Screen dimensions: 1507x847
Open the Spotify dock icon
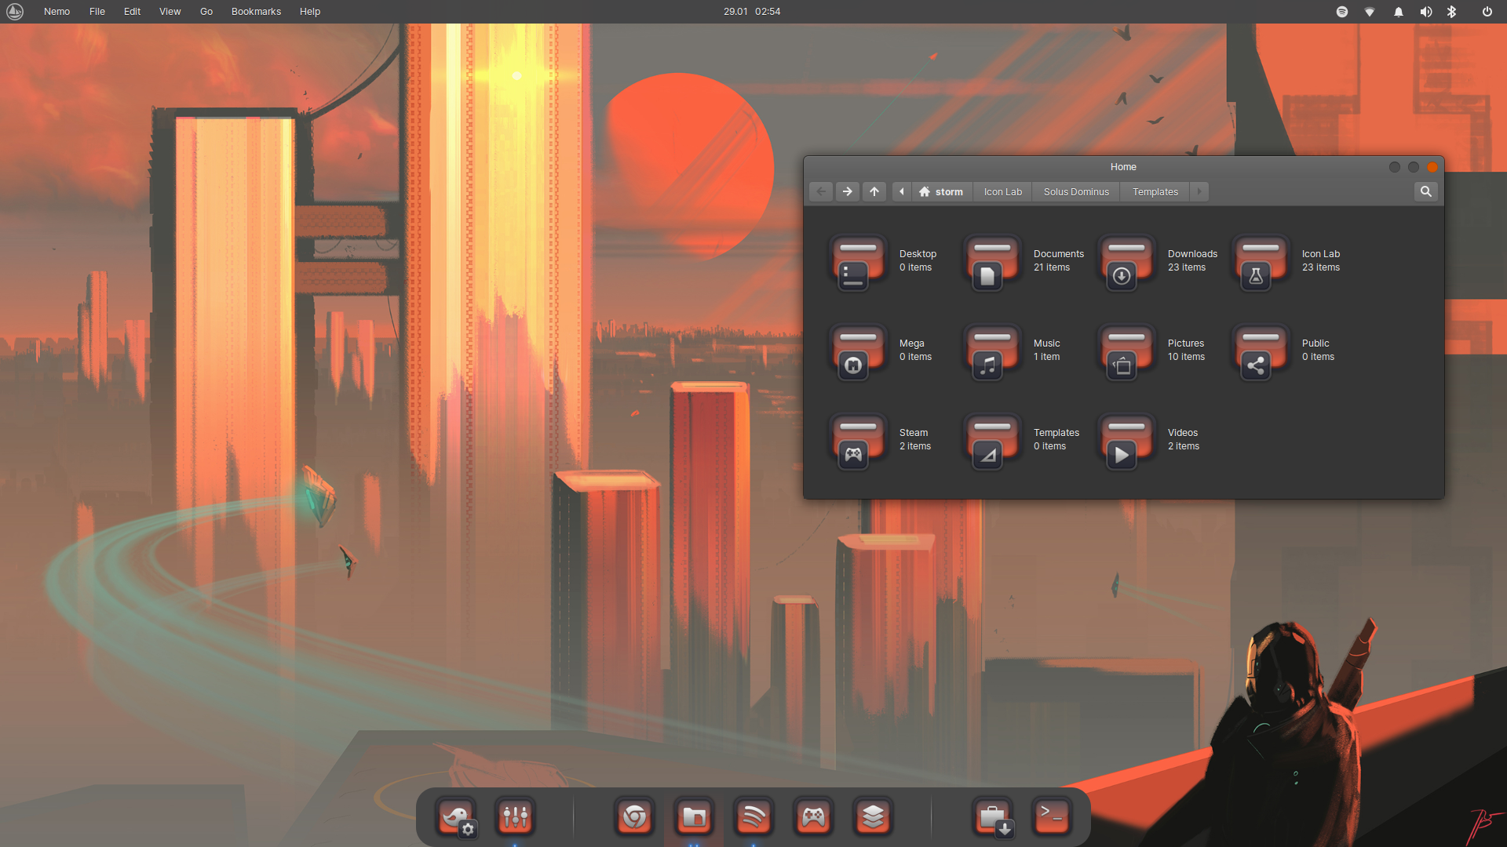753,816
